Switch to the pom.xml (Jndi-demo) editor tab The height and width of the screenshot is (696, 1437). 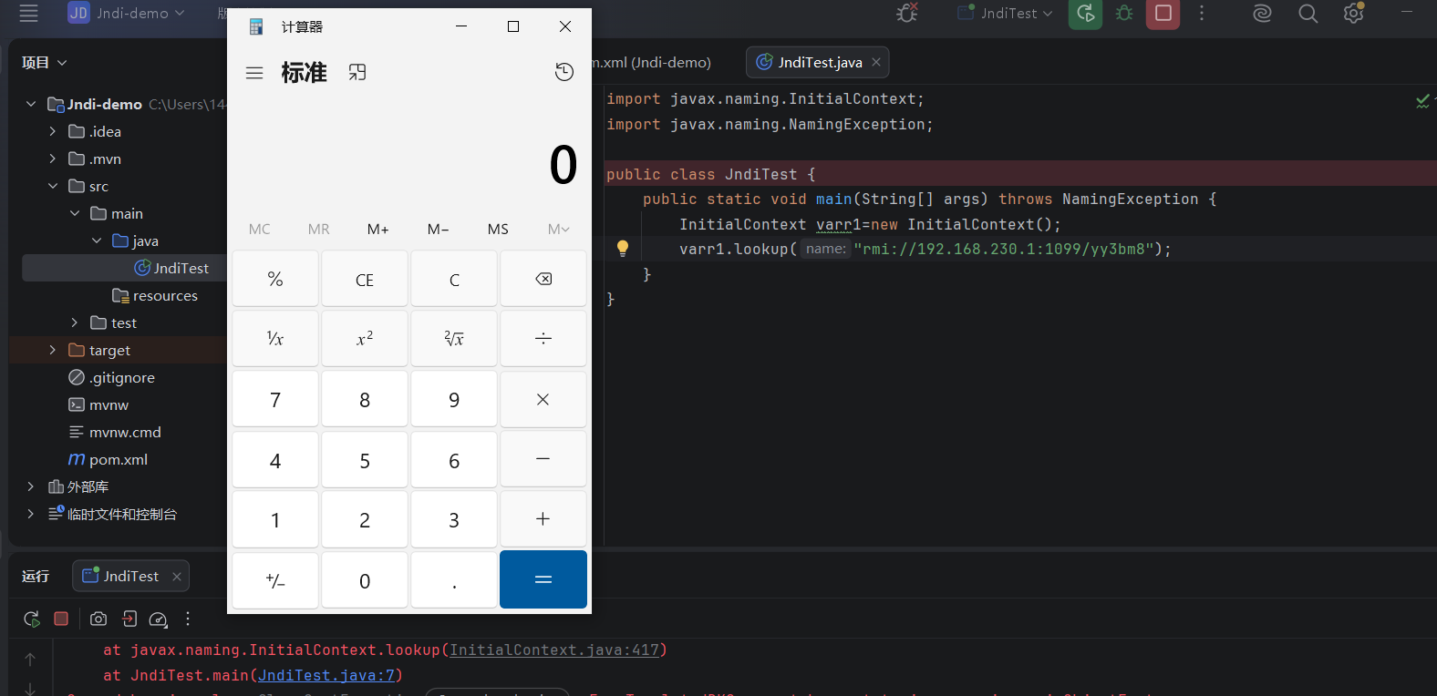653,62
